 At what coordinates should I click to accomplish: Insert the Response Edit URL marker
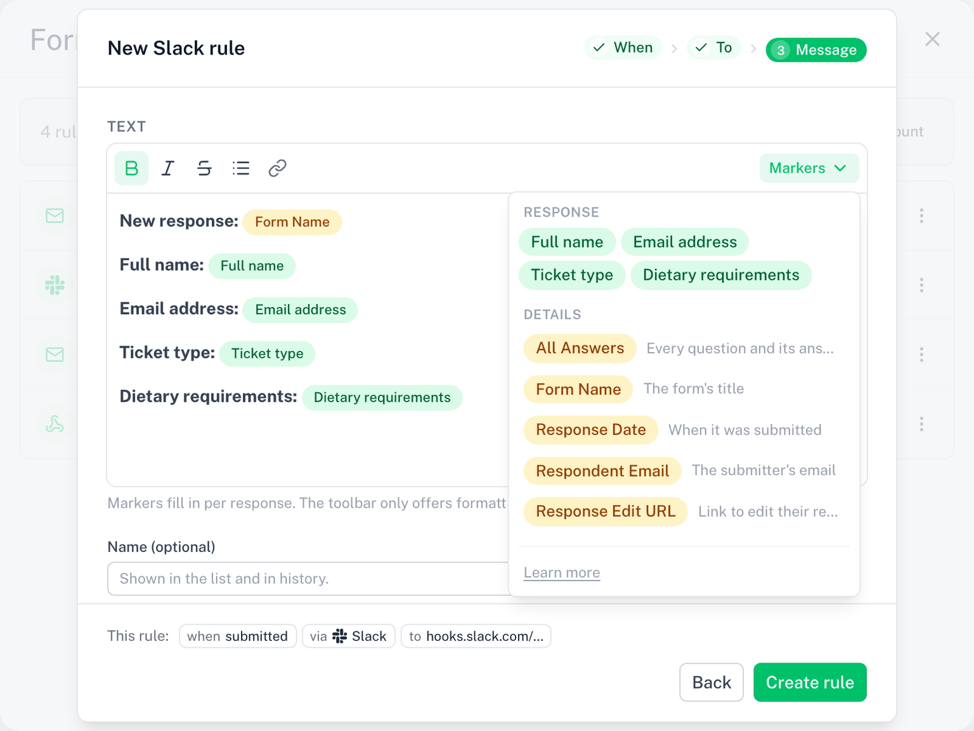606,511
